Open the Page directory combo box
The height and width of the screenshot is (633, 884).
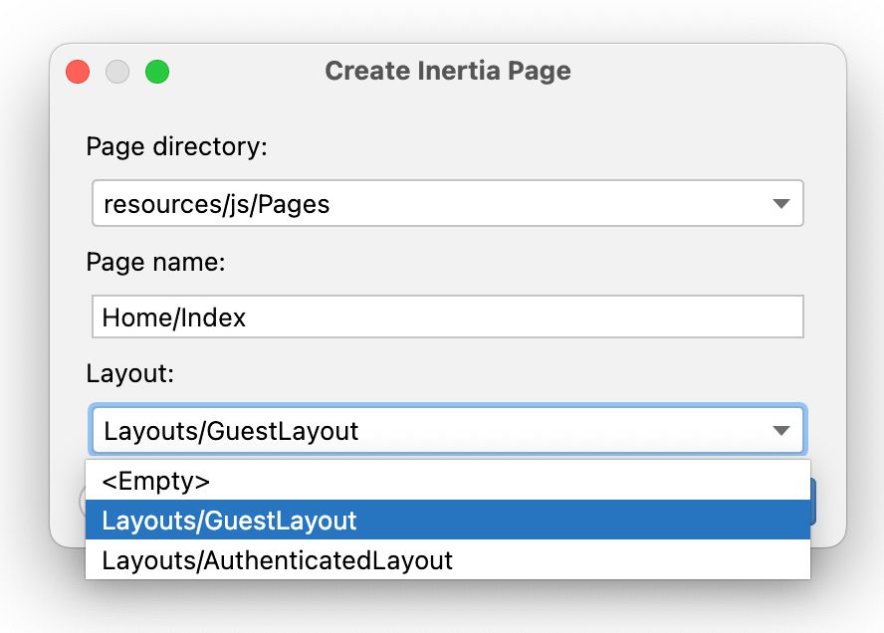[448, 203]
